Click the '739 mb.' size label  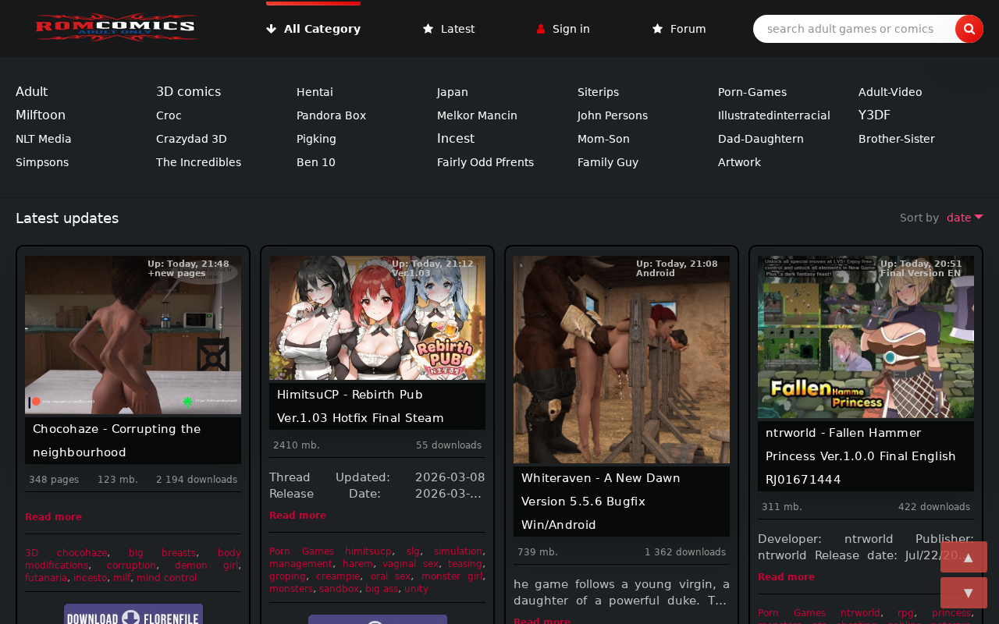point(538,552)
